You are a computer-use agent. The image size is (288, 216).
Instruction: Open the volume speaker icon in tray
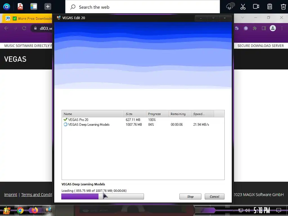point(247,210)
